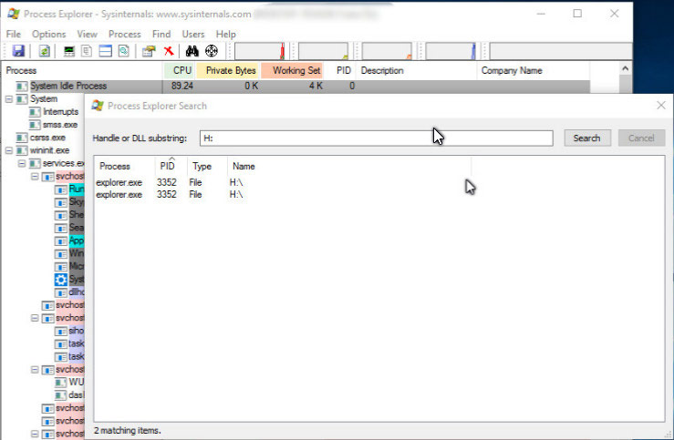Viewport: 674px width, 440px height.
Task: Click the mini graph with the orange mark
Action: click(387, 51)
